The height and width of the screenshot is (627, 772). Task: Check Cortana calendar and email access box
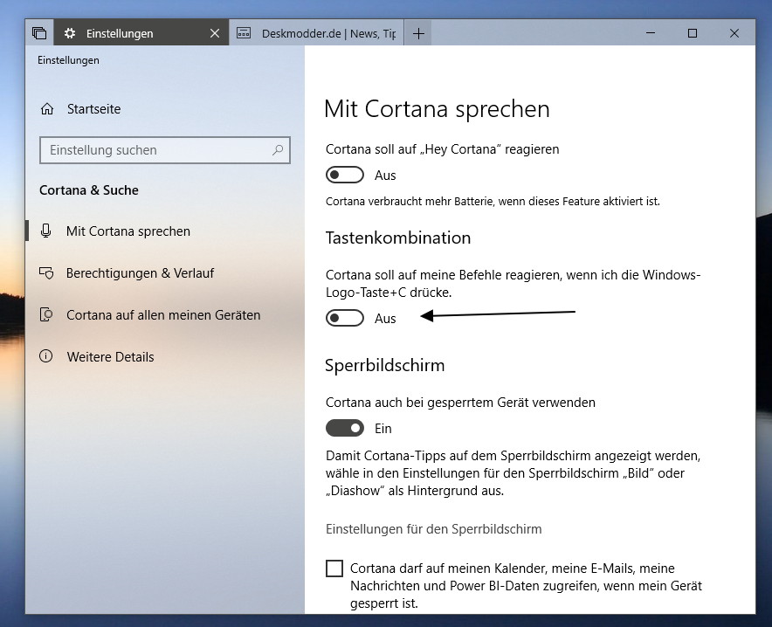(334, 568)
